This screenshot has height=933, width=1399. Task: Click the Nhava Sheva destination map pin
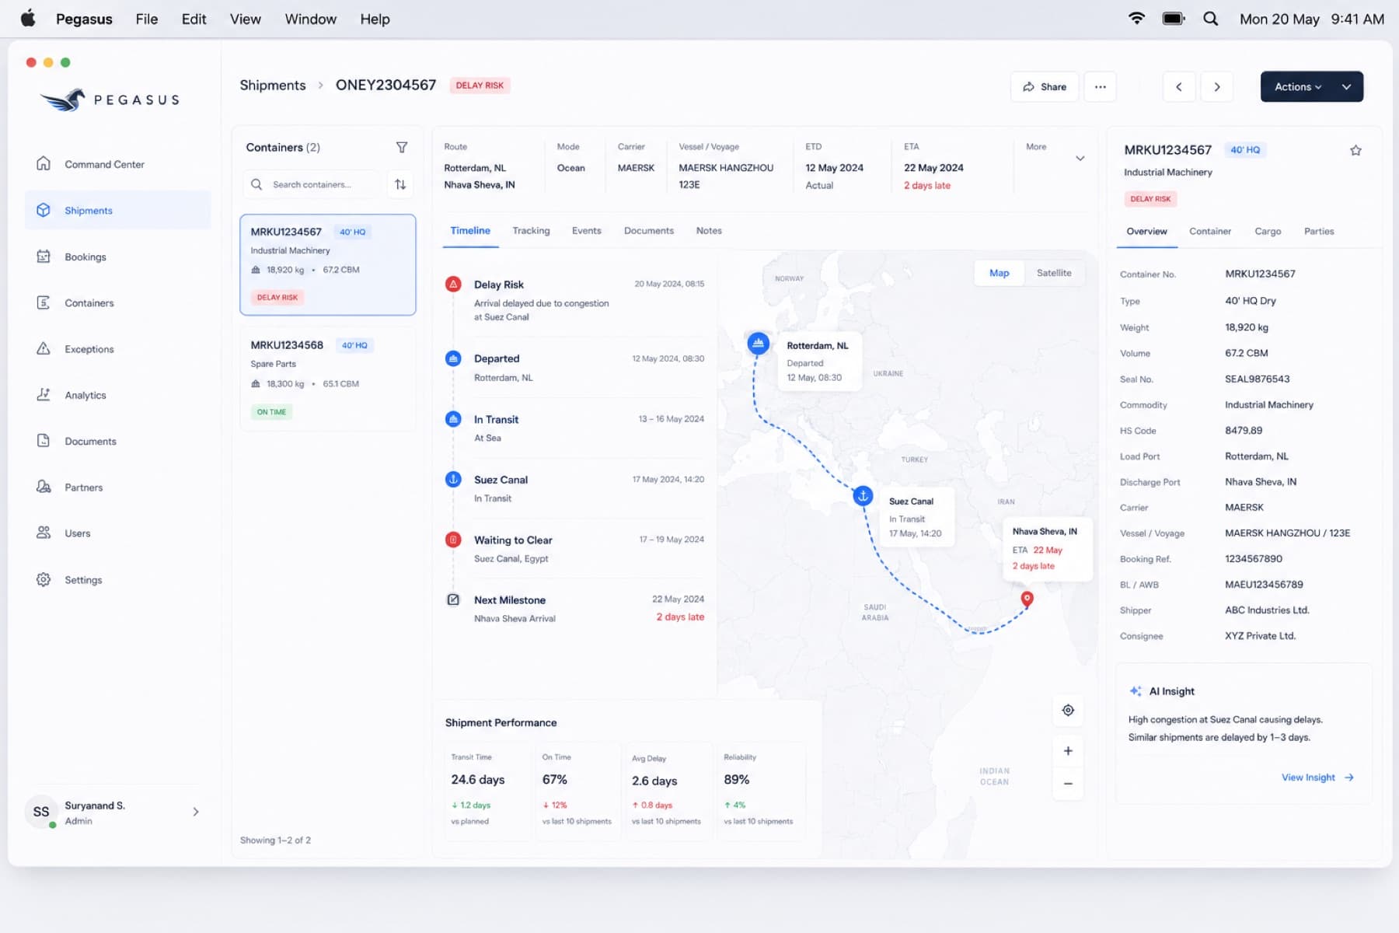[x=1027, y=599]
